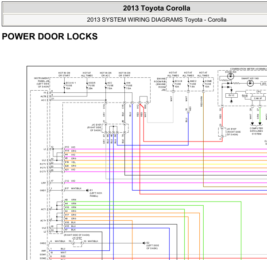Click 'H7 BLK' wire label
Image resolution: width=267 pixels, height=260 pixels.
70,230
